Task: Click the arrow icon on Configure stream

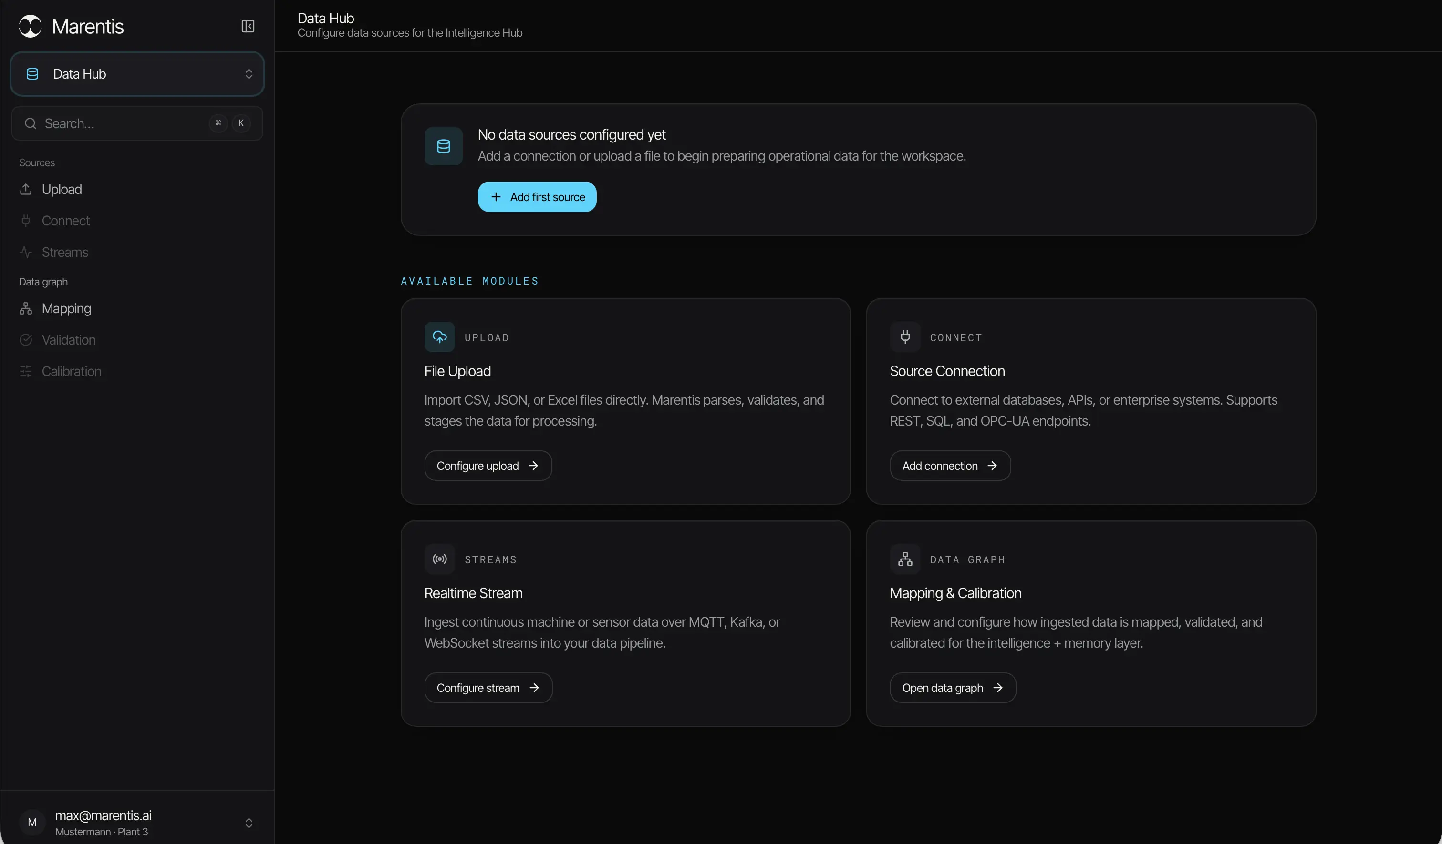Action: point(534,687)
